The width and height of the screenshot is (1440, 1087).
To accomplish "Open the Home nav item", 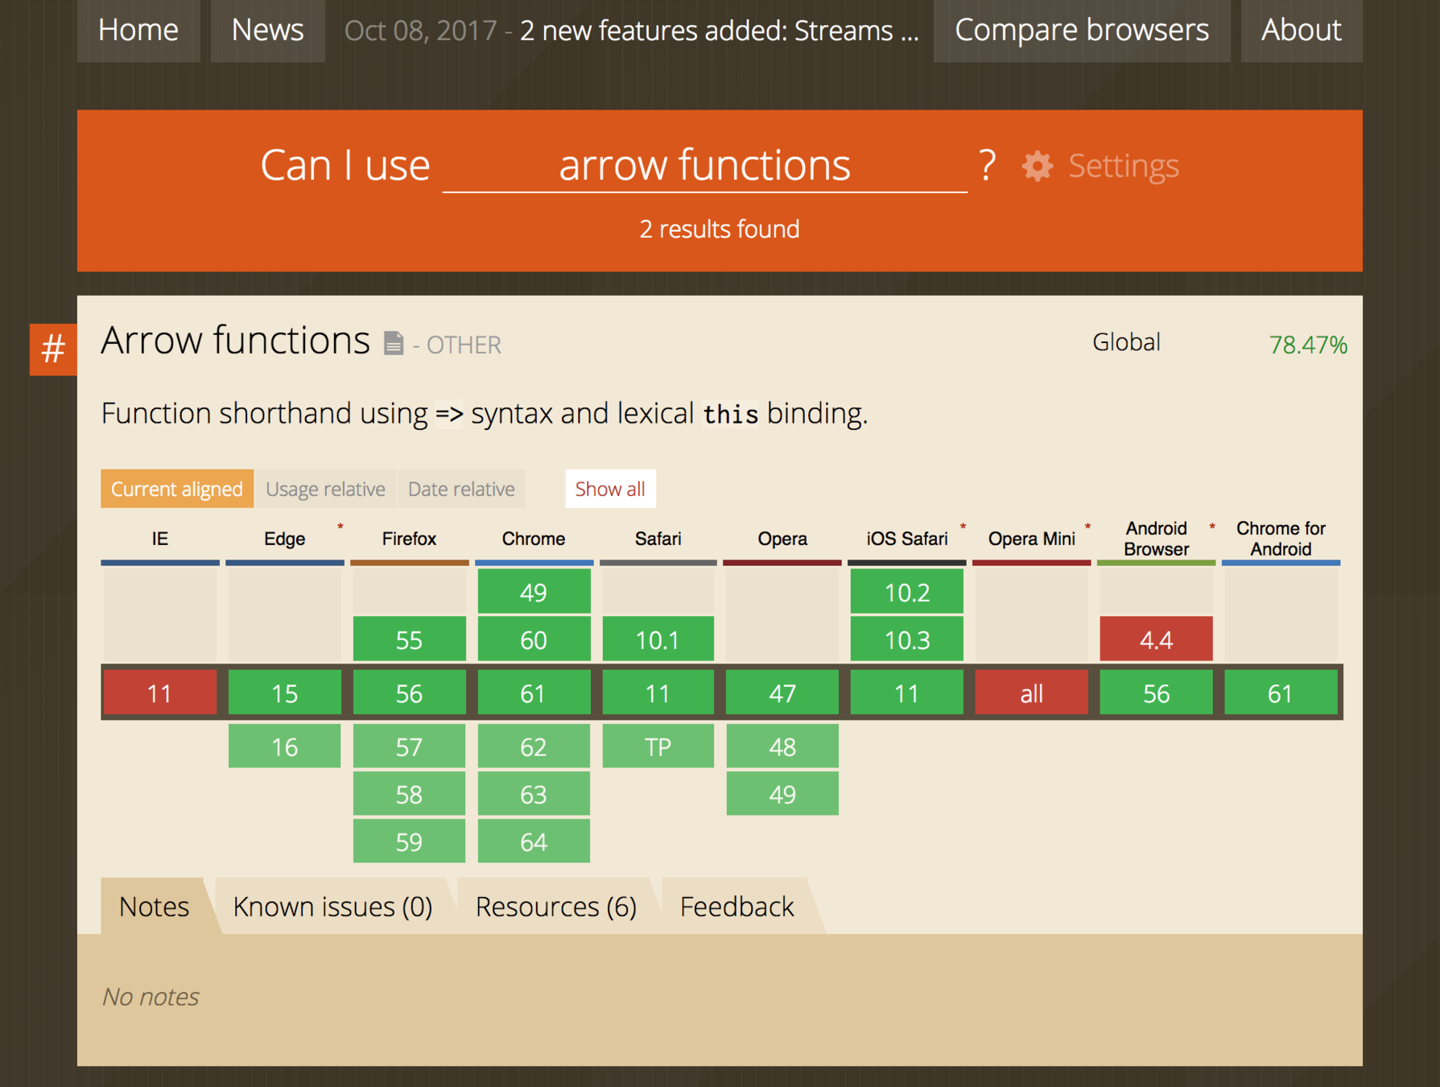I will 138,30.
